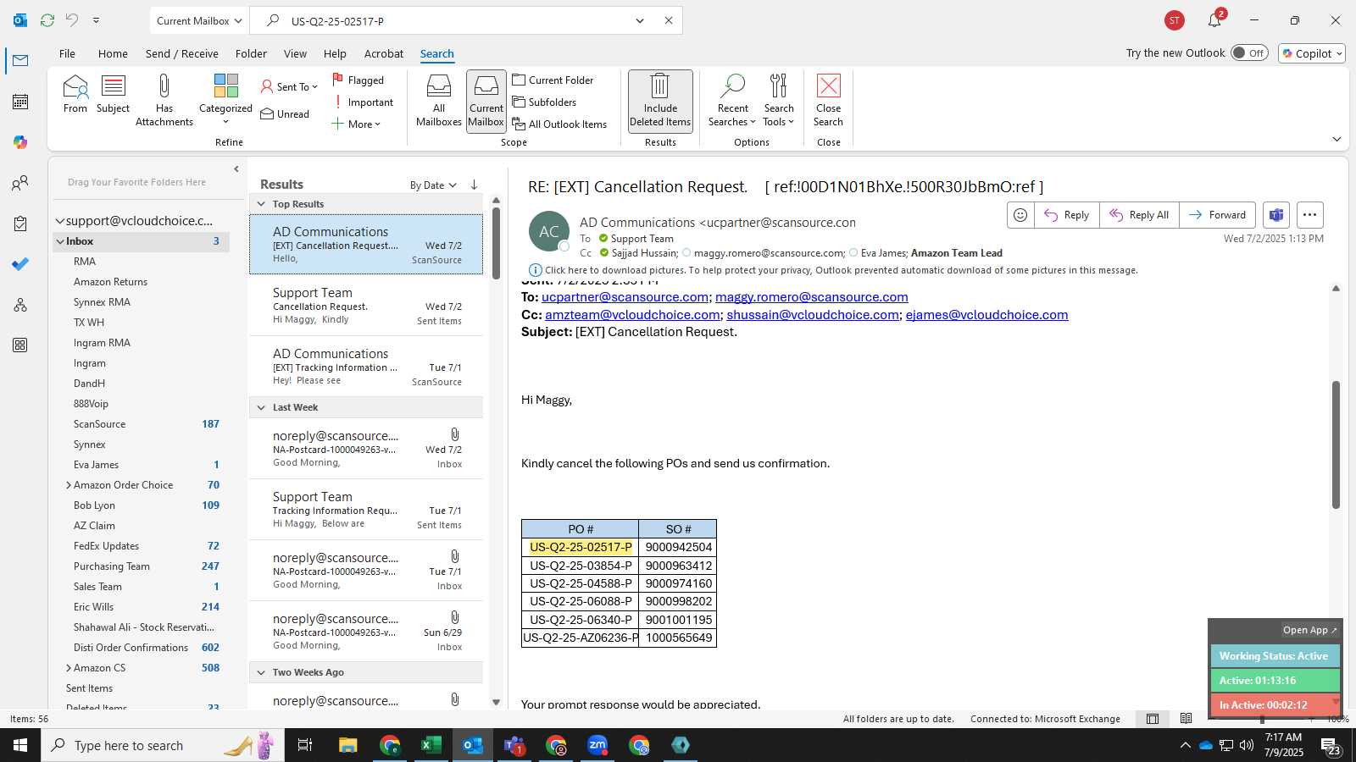Forward this email

point(1217,215)
